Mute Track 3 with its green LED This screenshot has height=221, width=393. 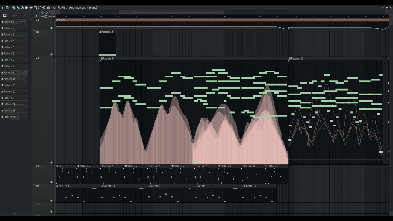(51, 163)
